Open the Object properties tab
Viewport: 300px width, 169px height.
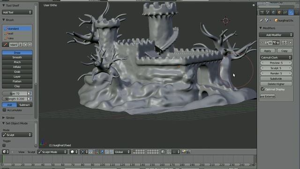pyautogui.click(x=279, y=13)
